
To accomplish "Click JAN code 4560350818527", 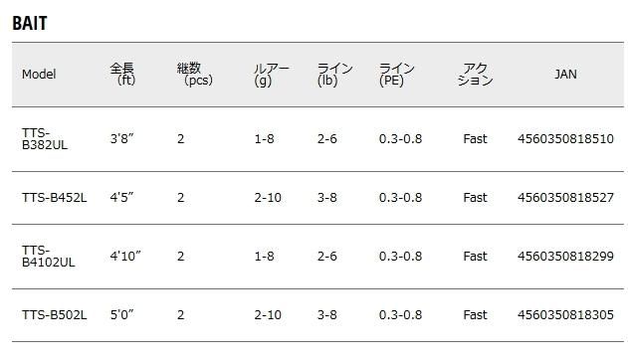I will click(565, 198).
